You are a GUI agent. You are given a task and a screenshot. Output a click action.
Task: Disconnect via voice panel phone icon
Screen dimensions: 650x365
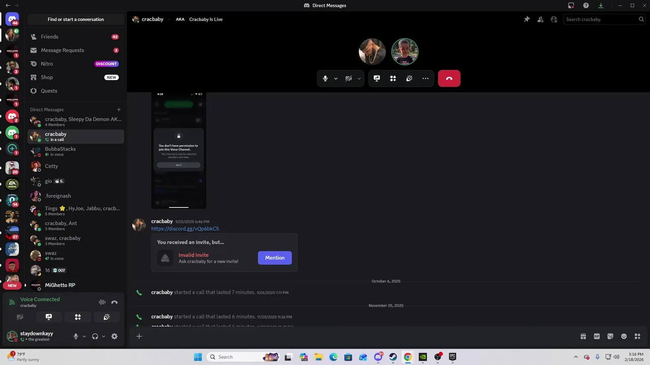click(114, 302)
